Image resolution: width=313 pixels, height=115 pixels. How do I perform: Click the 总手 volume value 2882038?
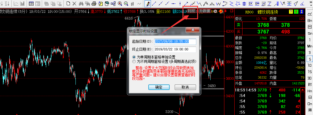261,58
